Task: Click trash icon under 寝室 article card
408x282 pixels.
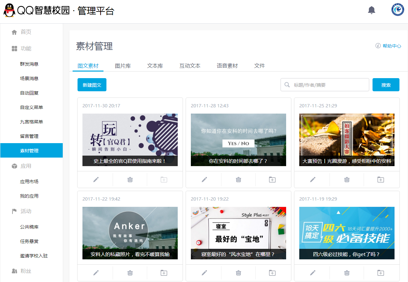Action: [x=238, y=273]
